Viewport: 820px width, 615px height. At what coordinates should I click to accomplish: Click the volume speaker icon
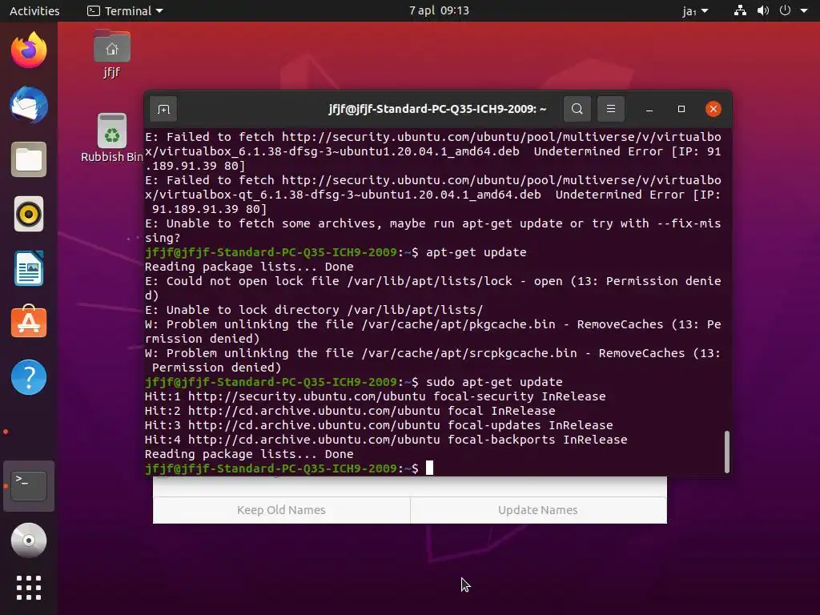763,10
